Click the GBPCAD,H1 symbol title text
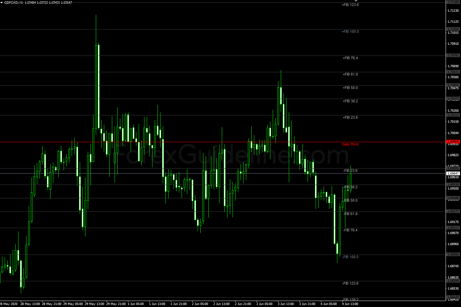461x307 pixels. click(13, 3)
